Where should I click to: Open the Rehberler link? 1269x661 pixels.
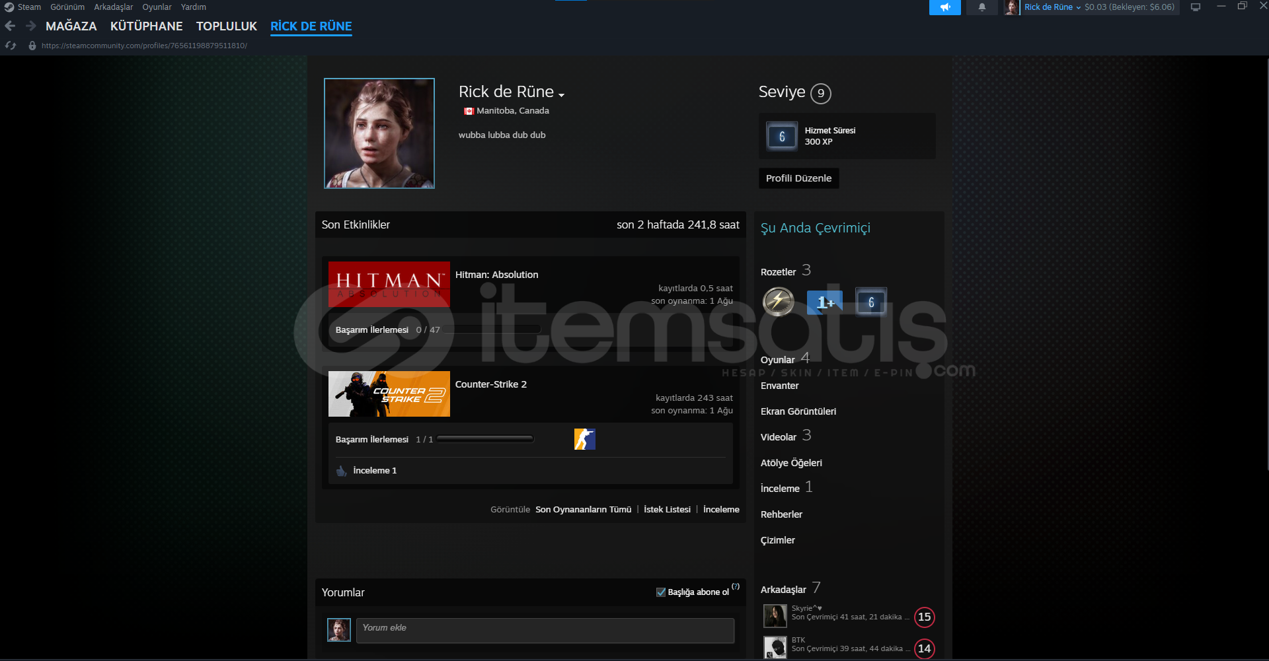tap(781, 514)
